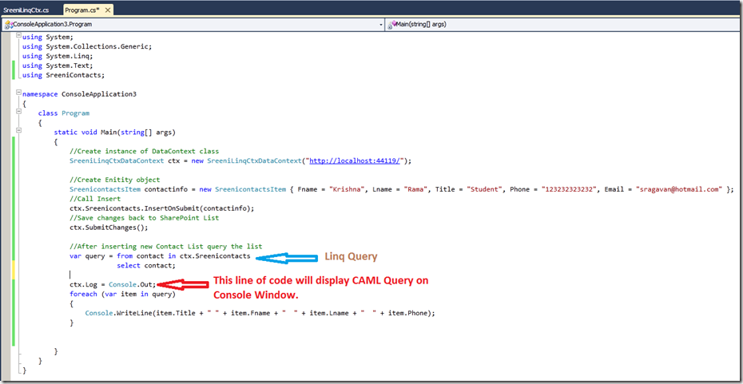Click '//After inserting new Contact List' comment
Viewport: 743px width, 384px height.
[165, 247]
